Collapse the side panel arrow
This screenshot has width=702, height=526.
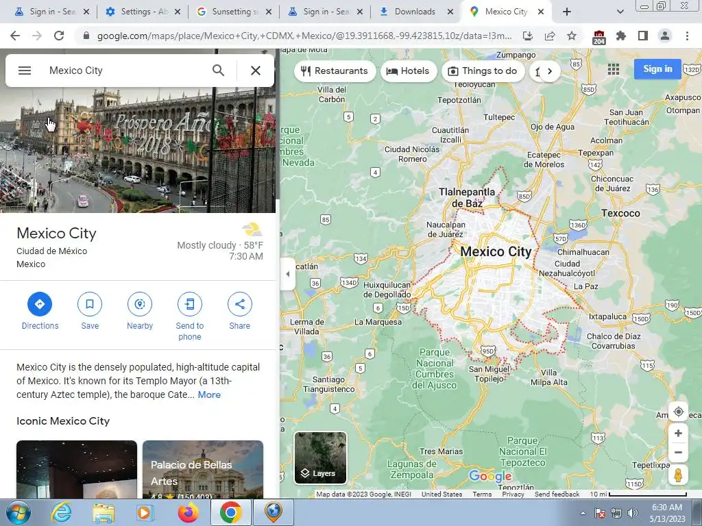(288, 274)
